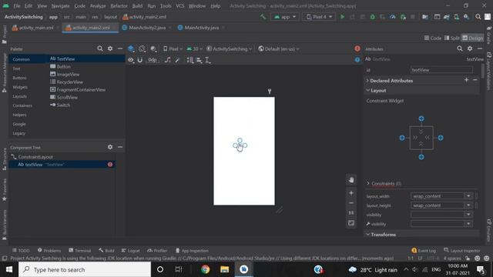Open the Logcat tool window

coord(130,250)
